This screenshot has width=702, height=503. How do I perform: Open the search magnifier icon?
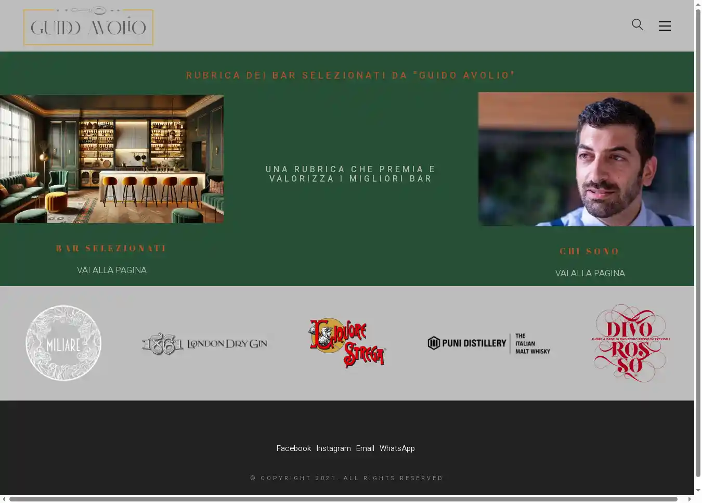pyautogui.click(x=637, y=24)
